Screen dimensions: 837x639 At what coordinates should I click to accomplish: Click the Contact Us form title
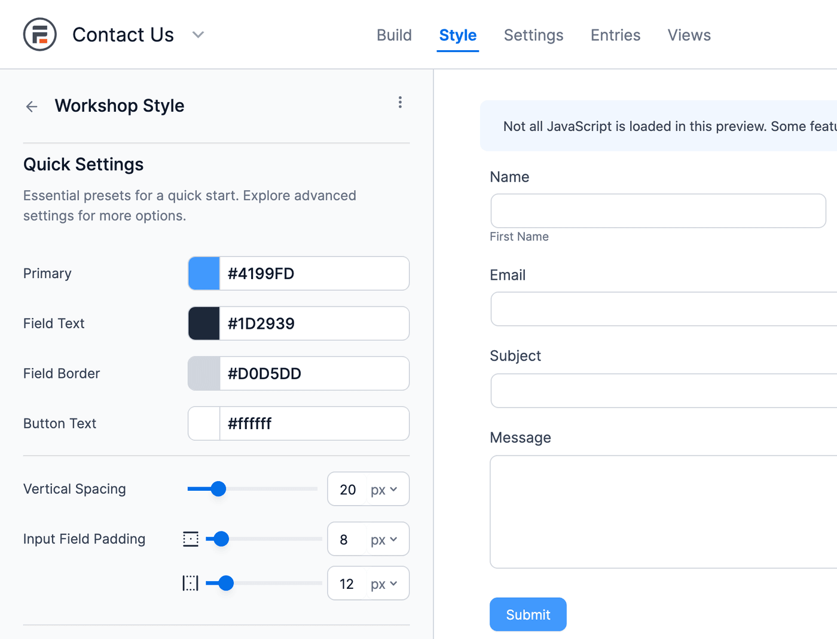point(123,35)
